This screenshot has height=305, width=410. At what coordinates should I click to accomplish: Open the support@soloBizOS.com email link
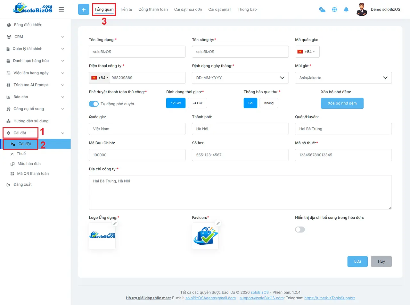[262, 298]
